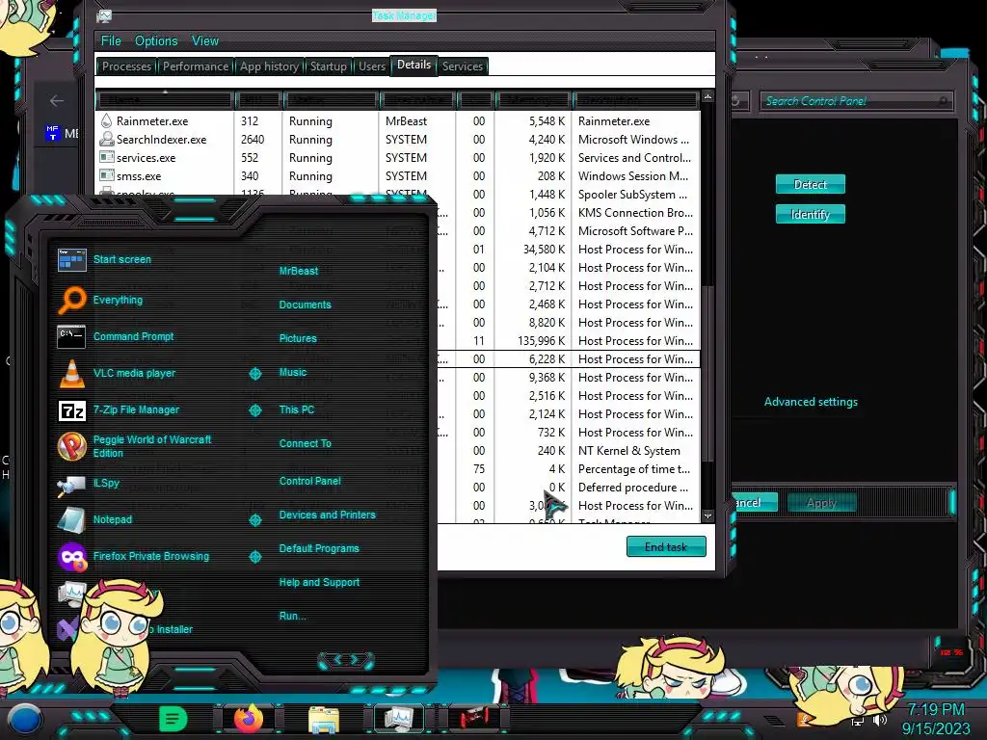Open the View menu in Task Manager
This screenshot has width=987, height=740.
click(205, 40)
